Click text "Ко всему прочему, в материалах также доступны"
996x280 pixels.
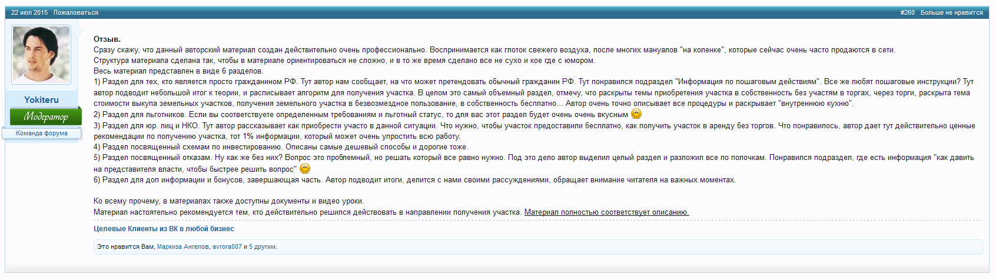click(228, 201)
